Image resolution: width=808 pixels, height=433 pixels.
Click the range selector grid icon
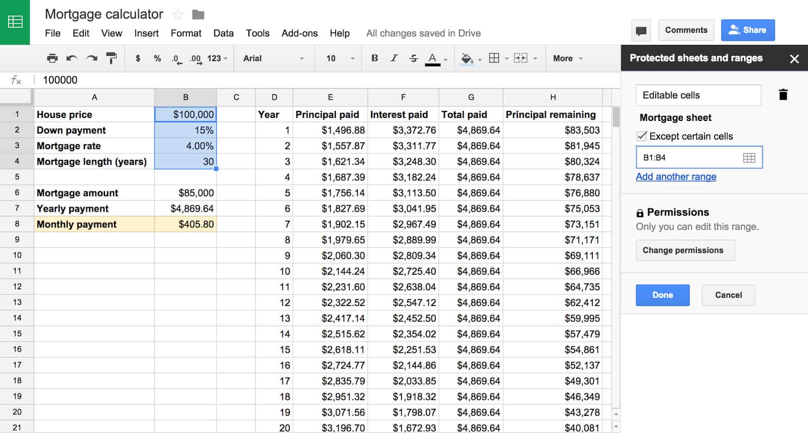point(749,158)
